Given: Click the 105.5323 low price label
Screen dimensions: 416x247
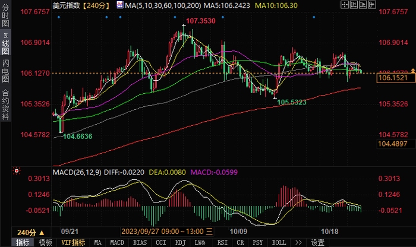Looking at the screenshot, I should point(292,102).
